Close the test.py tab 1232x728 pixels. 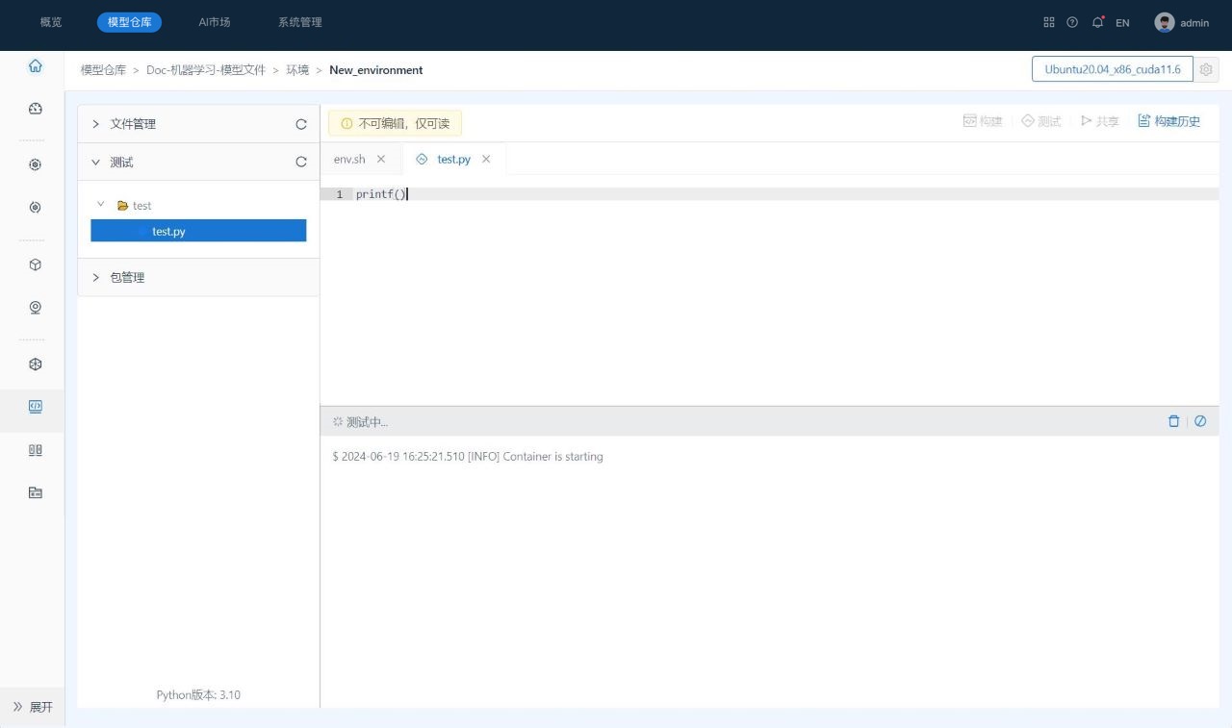coord(486,160)
